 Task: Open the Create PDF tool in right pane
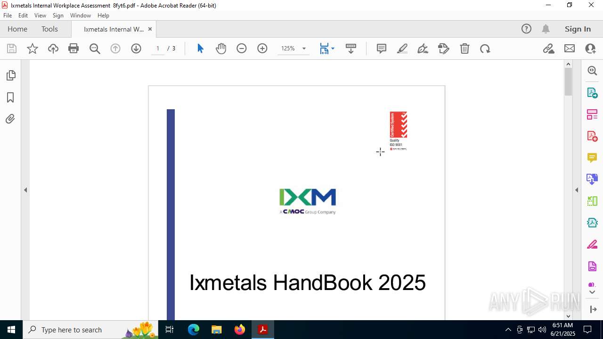592,136
